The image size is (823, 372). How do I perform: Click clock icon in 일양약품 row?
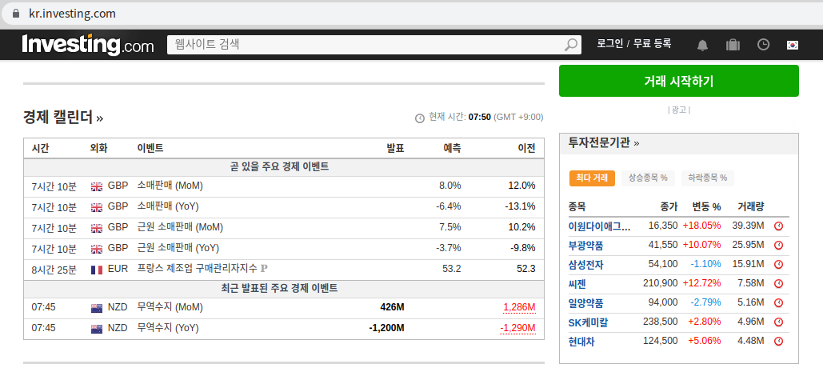(x=779, y=302)
